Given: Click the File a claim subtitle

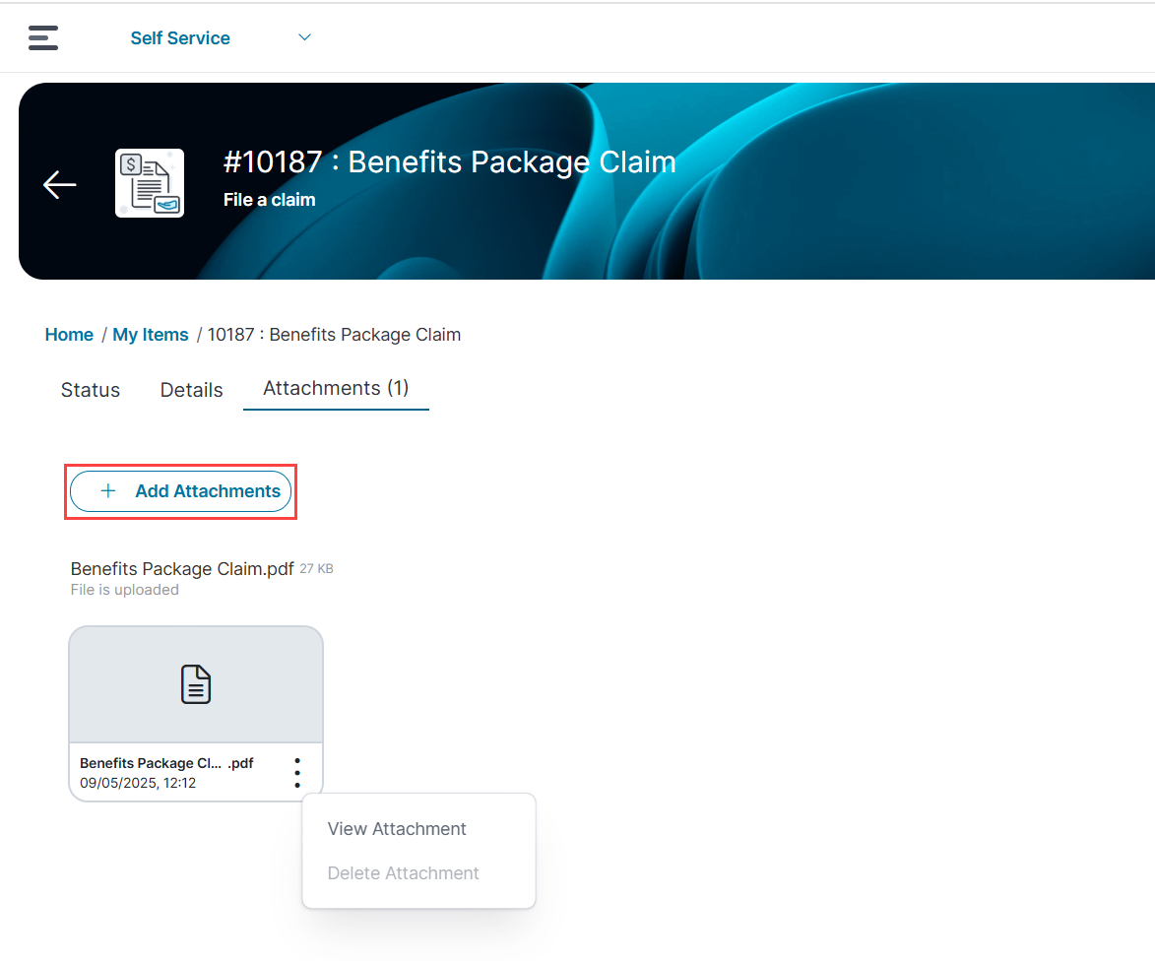Looking at the screenshot, I should [x=269, y=200].
